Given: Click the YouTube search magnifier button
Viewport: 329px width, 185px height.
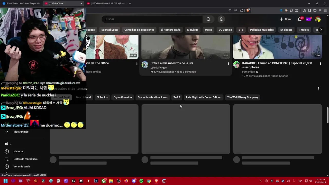Looking at the screenshot, I should click(208, 19).
